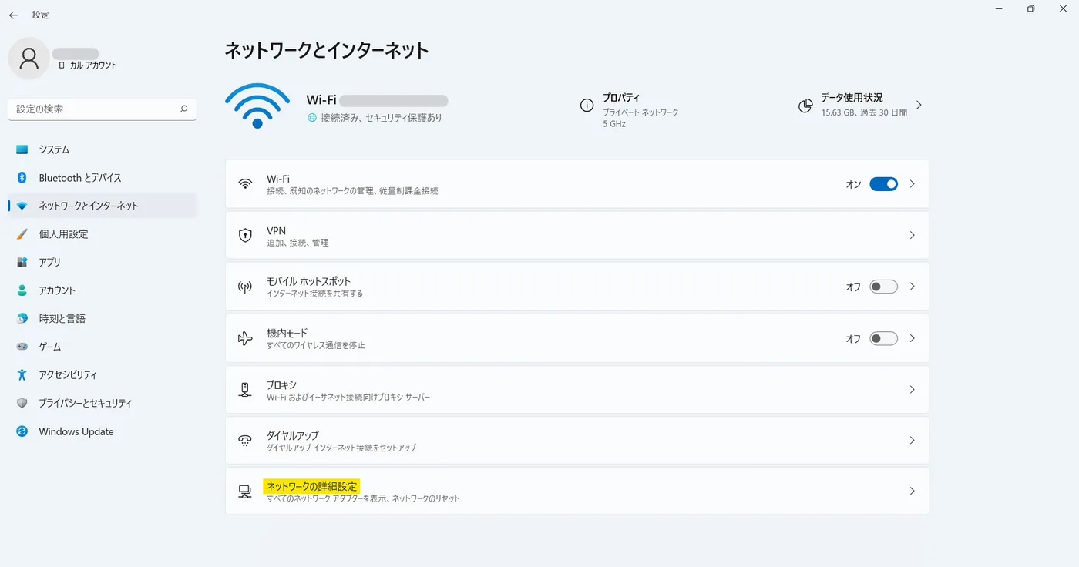Click the Wi-Fi row icon
This screenshot has width=1079, height=567.
245,184
